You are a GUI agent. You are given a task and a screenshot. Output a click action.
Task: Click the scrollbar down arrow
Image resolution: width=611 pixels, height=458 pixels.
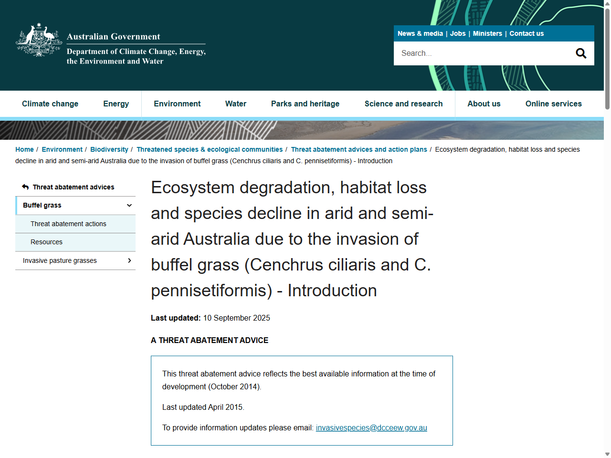tap(607, 454)
